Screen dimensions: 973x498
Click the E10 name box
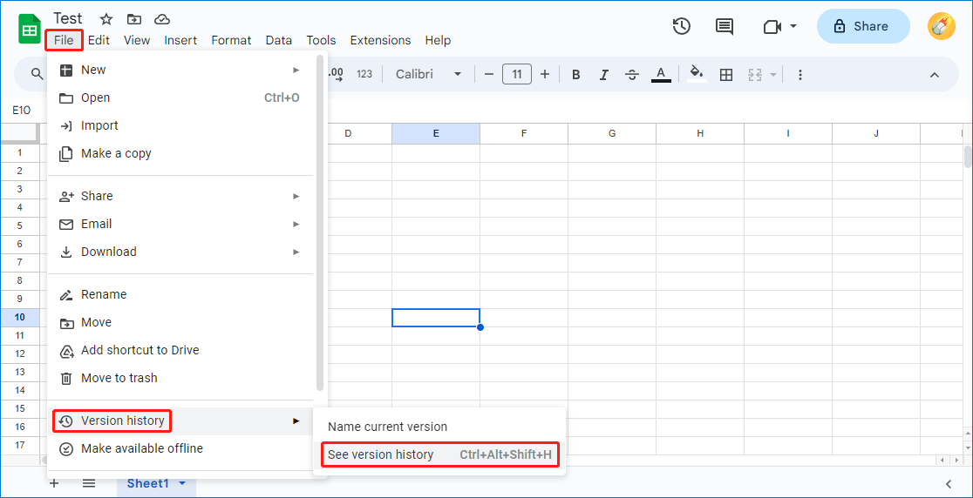[x=22, y=111]
